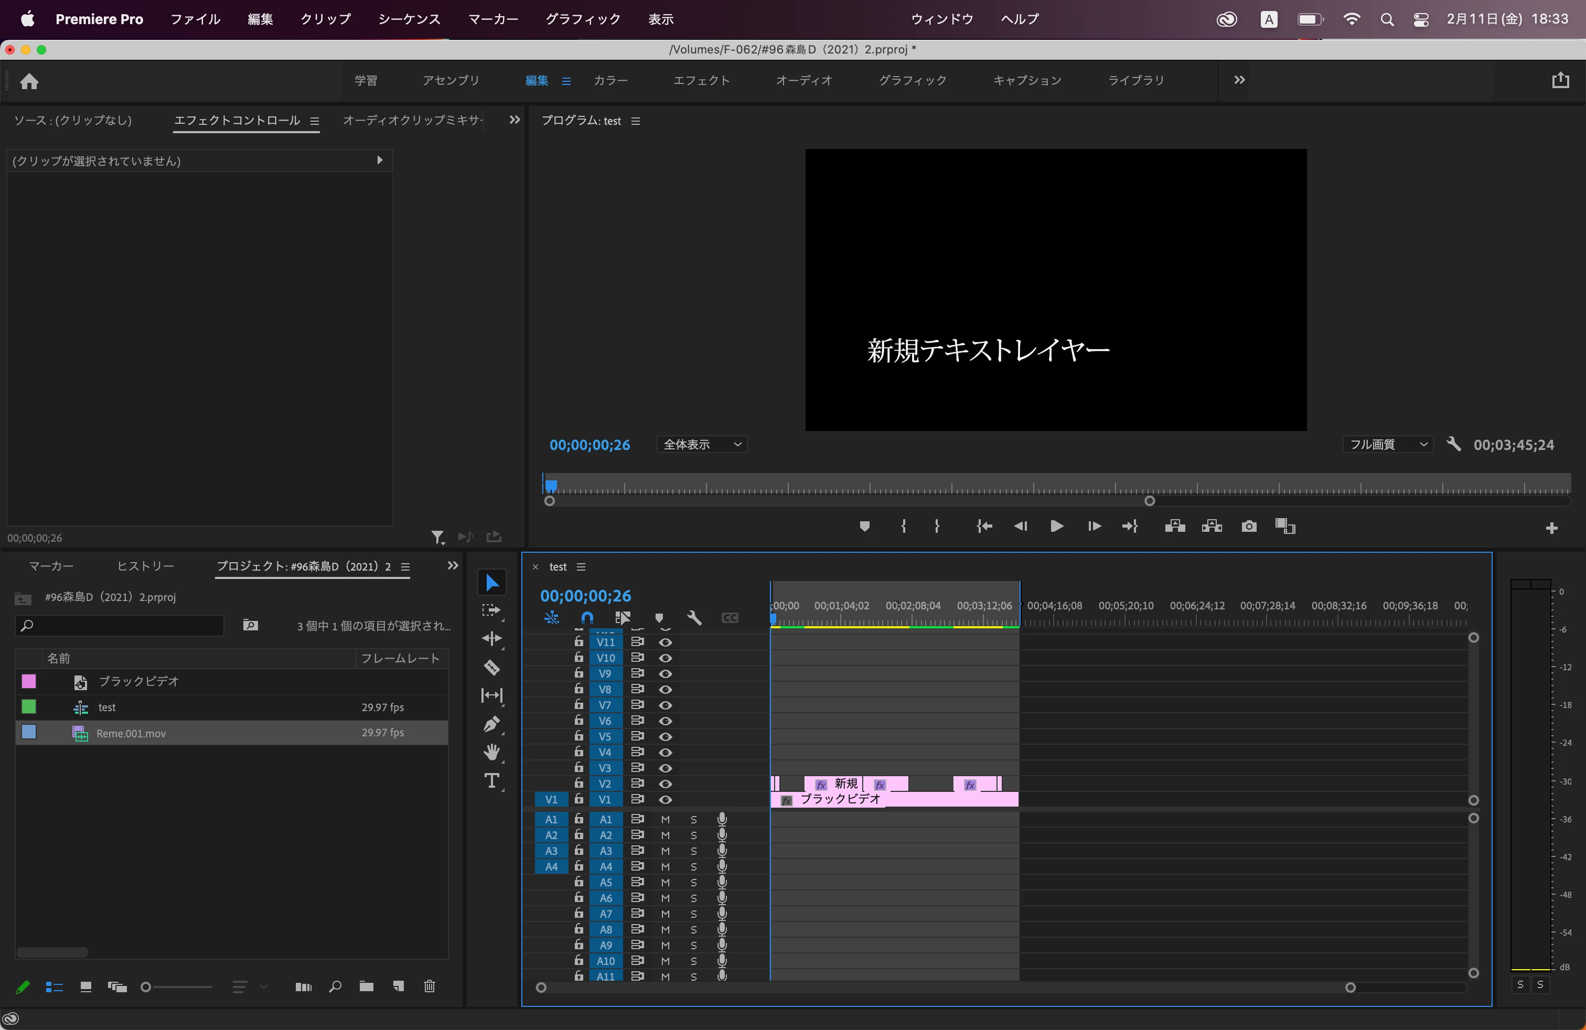
Task: Select the Ripple Edit tool
Action: point(492,638)
